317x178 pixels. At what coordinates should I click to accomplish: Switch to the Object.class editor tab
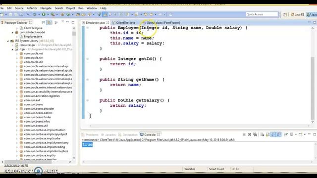pos(161,23)
